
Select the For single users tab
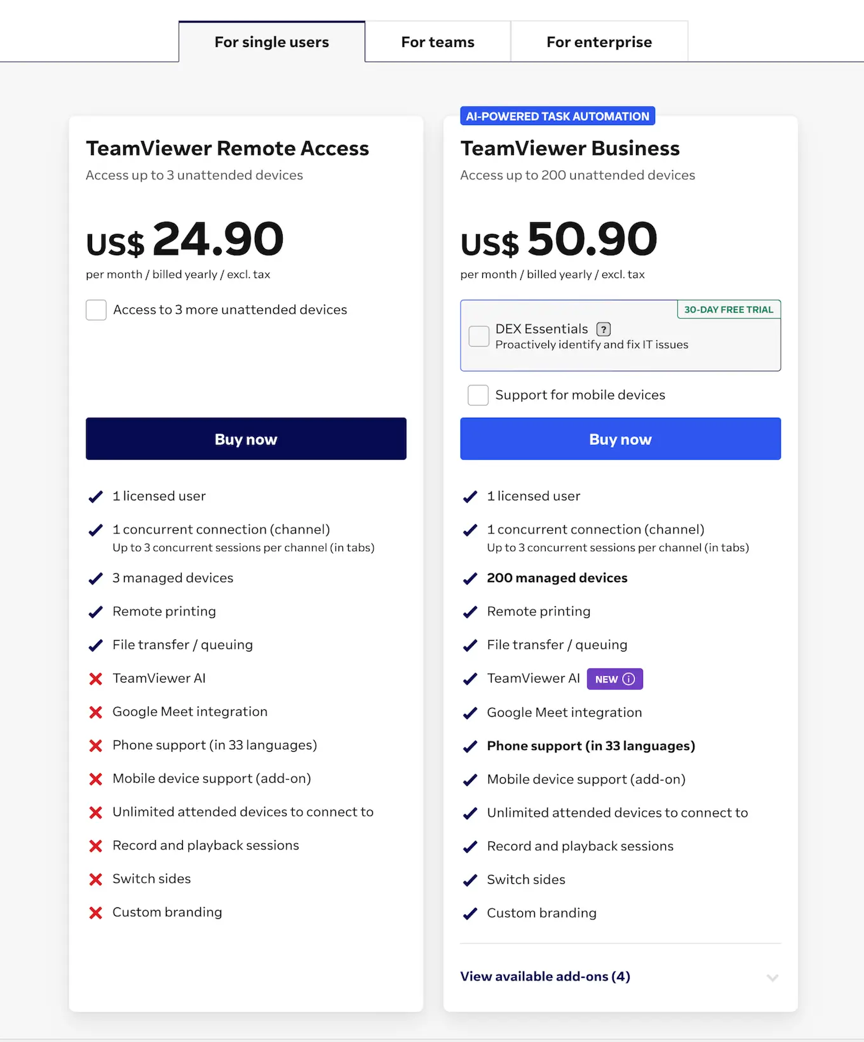271,41
